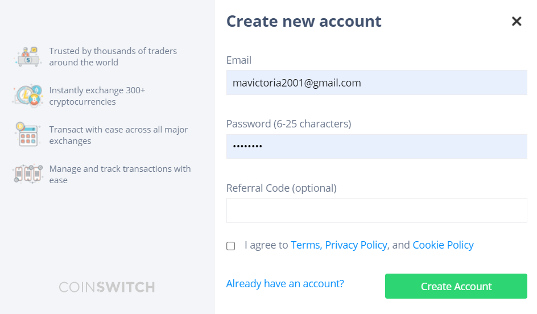Focus the Email input field

(x=377, y=82)
